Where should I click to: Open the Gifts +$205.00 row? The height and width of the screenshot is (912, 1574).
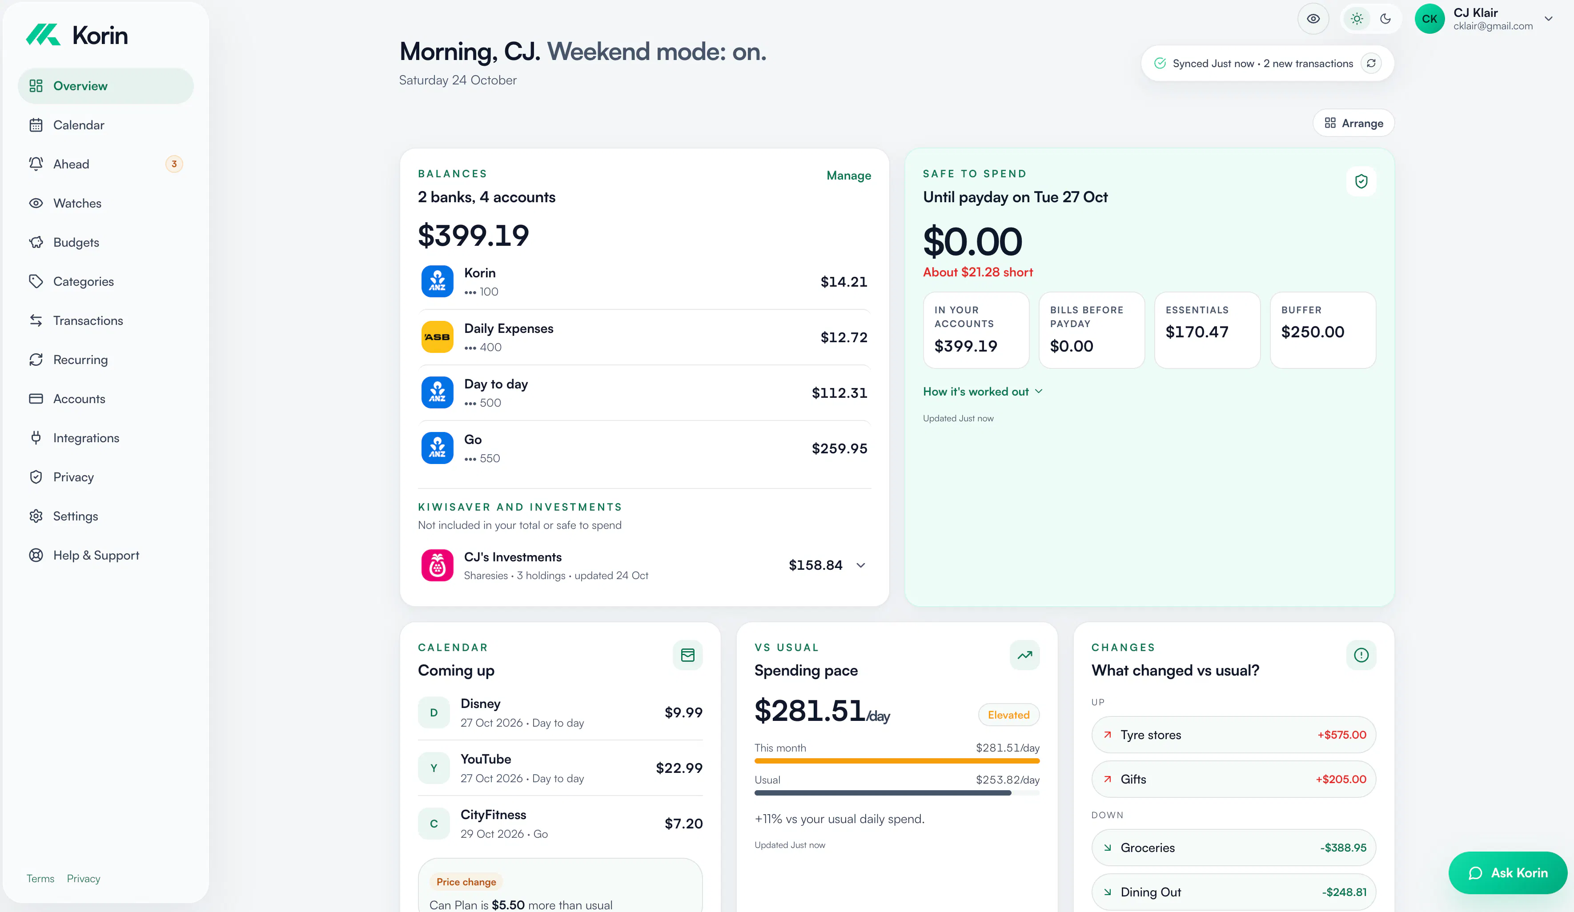pyautogui.click(x=1233, y=779)
